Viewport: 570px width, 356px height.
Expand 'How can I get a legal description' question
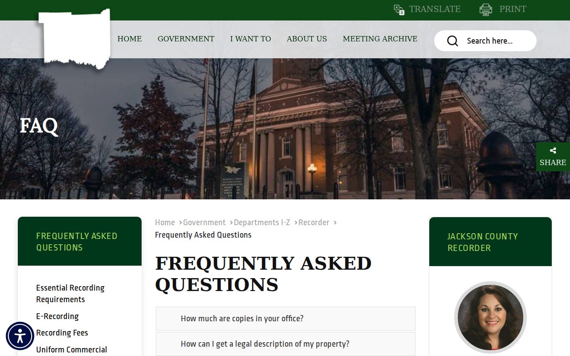pos(285,344)
